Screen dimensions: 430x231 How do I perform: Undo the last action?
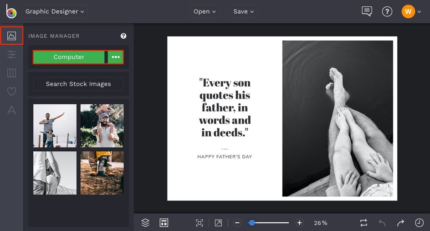(x=382, y=223)
